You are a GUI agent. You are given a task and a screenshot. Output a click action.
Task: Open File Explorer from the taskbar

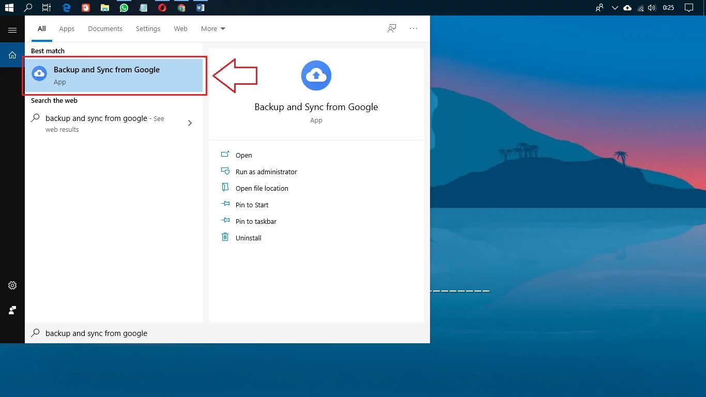pyautogui.click(x=105, y=8)
